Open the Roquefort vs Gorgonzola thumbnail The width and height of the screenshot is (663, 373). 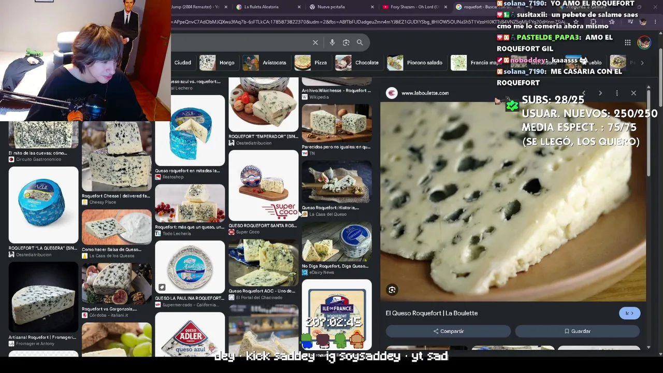tap(117, 284)
